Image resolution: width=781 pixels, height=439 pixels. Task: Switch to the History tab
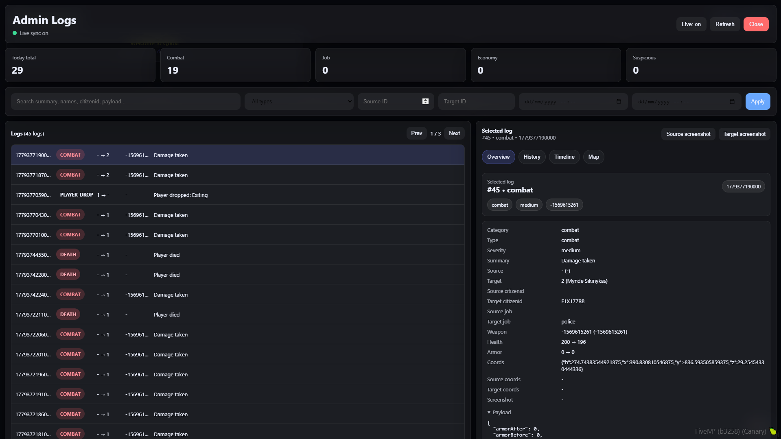(x=532, y=157)
